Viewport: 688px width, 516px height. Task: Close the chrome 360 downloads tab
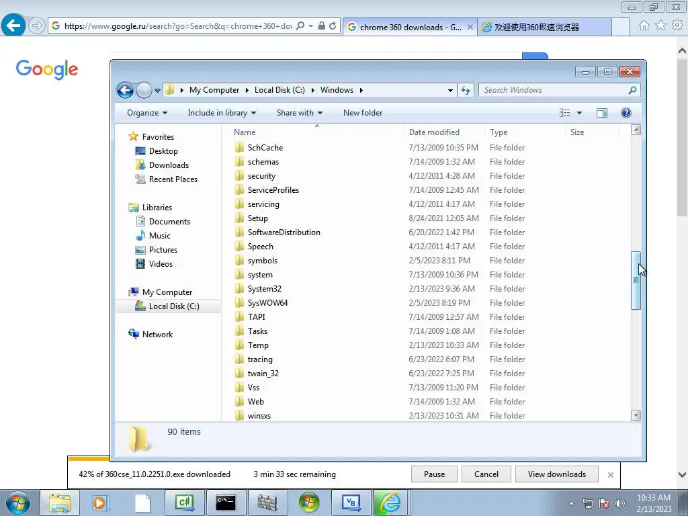[x=470, y=27]
